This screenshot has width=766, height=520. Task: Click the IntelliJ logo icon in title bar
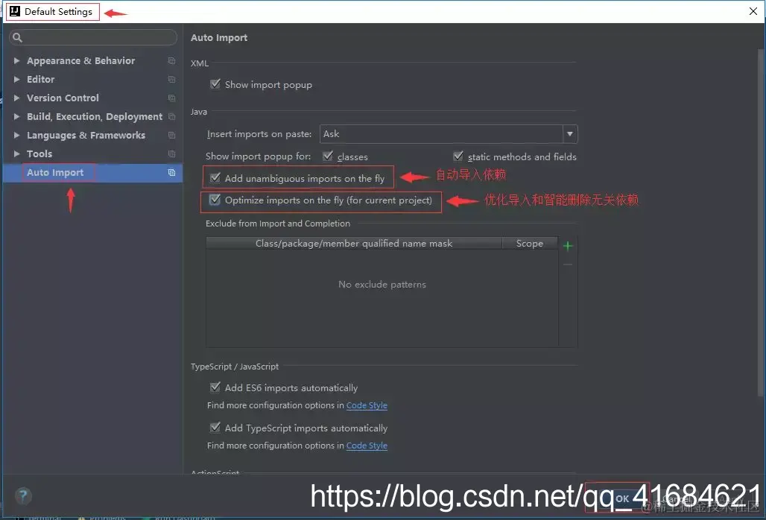tap(15, 11)
